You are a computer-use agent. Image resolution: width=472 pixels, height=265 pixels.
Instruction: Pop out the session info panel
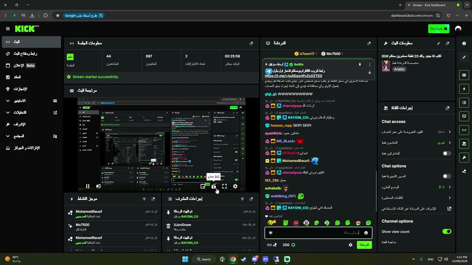tap(251, 43)
